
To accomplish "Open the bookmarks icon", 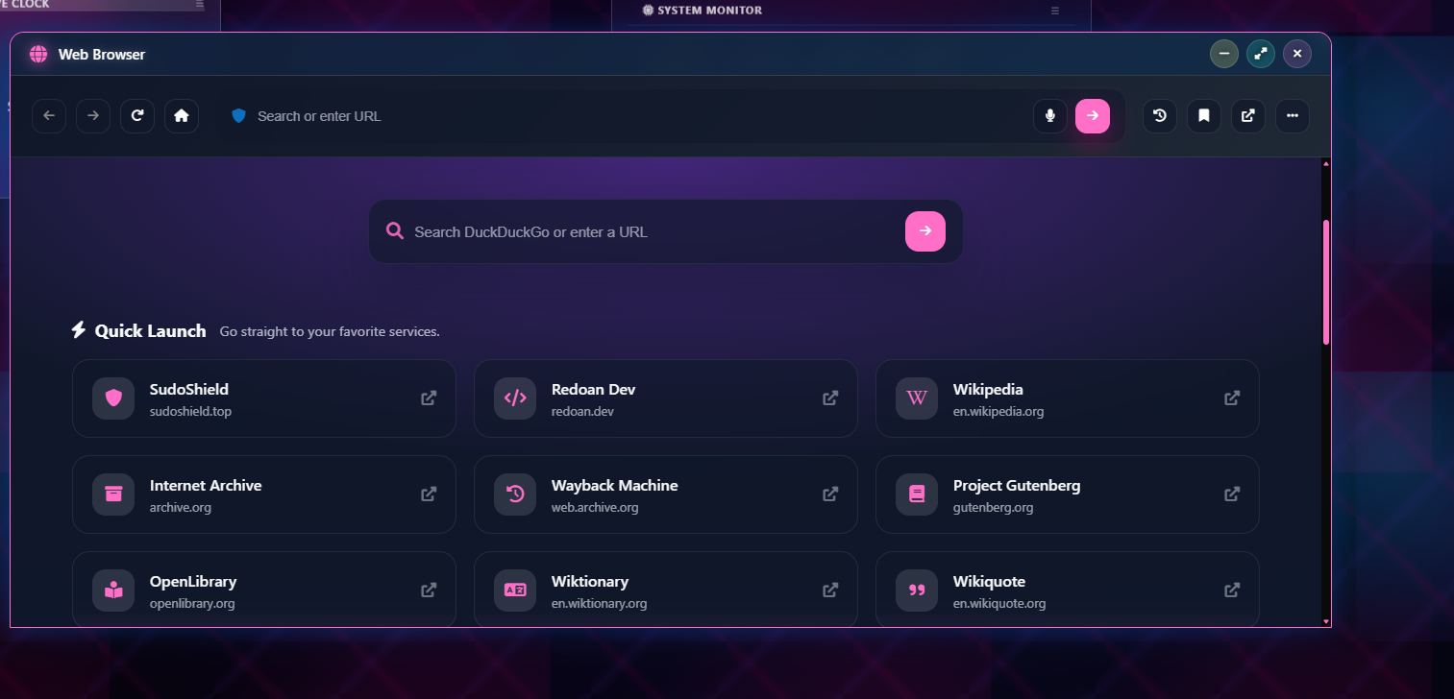I will 1204,116.
